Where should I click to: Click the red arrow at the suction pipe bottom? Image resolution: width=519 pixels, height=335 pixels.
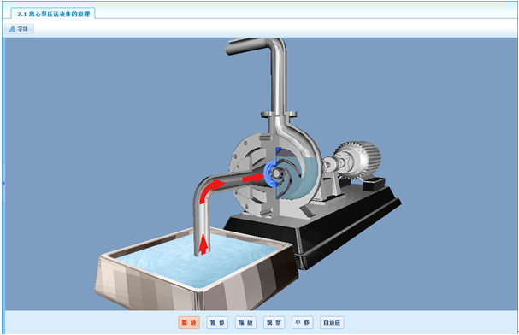coord(203,244)
